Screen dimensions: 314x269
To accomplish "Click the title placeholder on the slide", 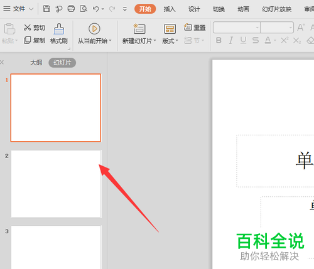I will click(x=275, y=161).
